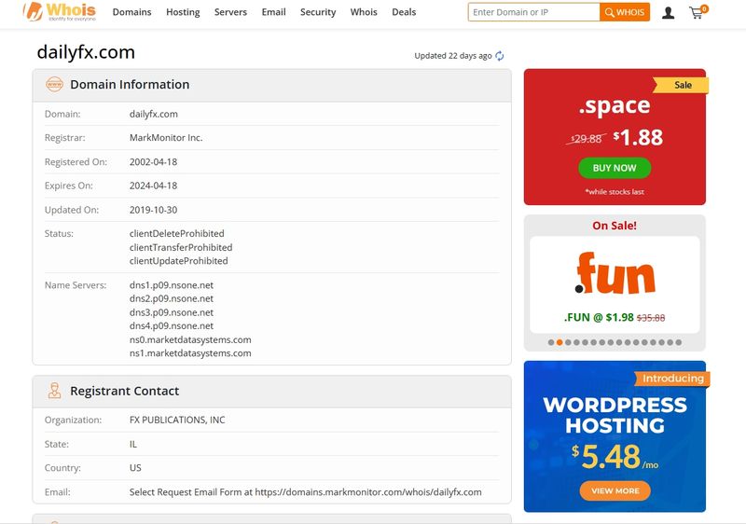Click the Registrant Contact heading
Image resolution: width=746 pixels, height=524 pixels.
[124, 391]
